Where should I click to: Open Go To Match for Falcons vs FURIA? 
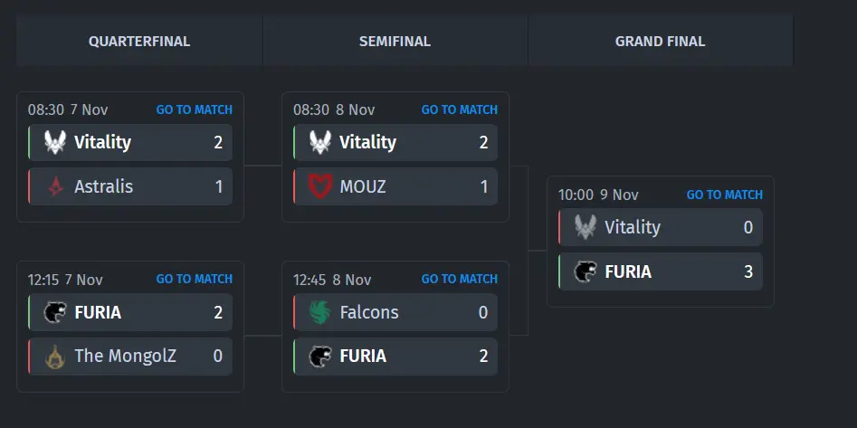(459, 279)
